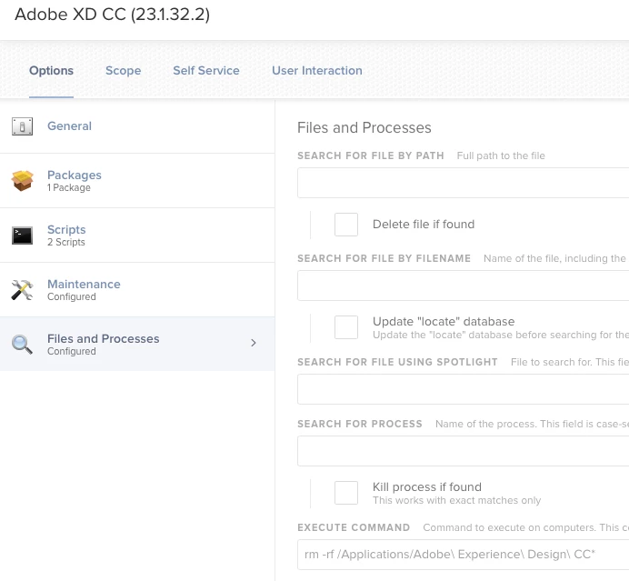Focus the Search For File Using Spotlight field
The image size is (629, 581).
(x=463, y=389)
